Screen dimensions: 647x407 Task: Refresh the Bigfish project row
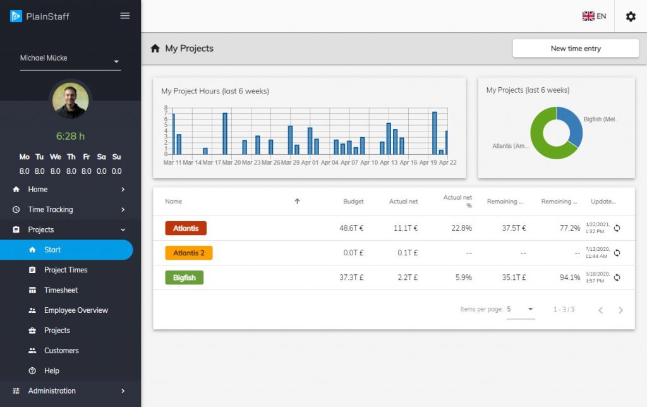(617, 277)
